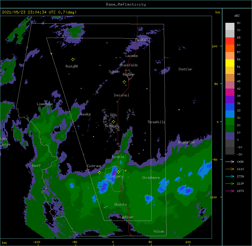Click the orange 111V arrow in legend
The image size is (252, 246).
point(230,169)
